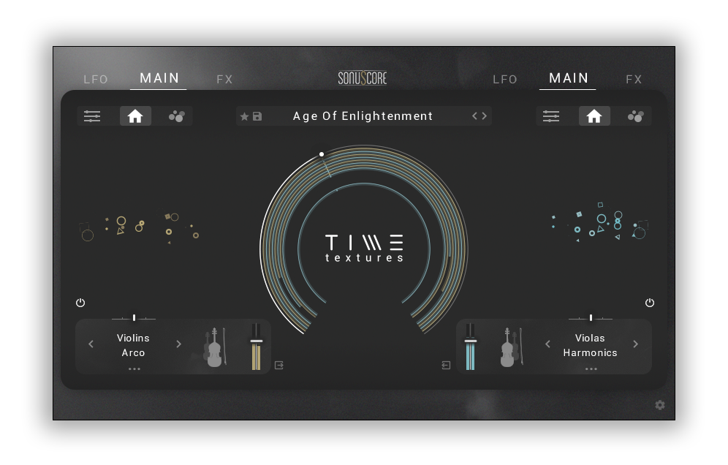Open extra options under Violas Harmonics
The width and height of the screenshot is (728, 465).
coord(591,368)
